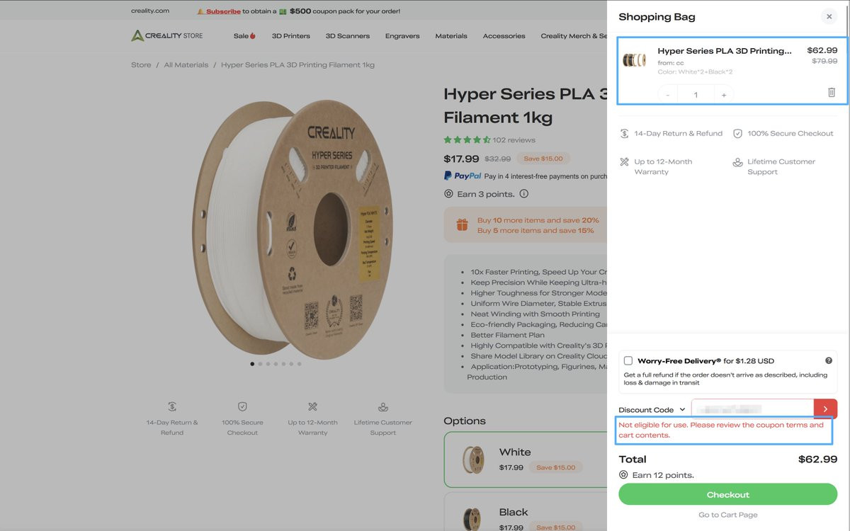The width and height of the screenshot is (850, 531).
Task: Enable the Worry-Free Delivery checkbox
Action: point(628,361)
